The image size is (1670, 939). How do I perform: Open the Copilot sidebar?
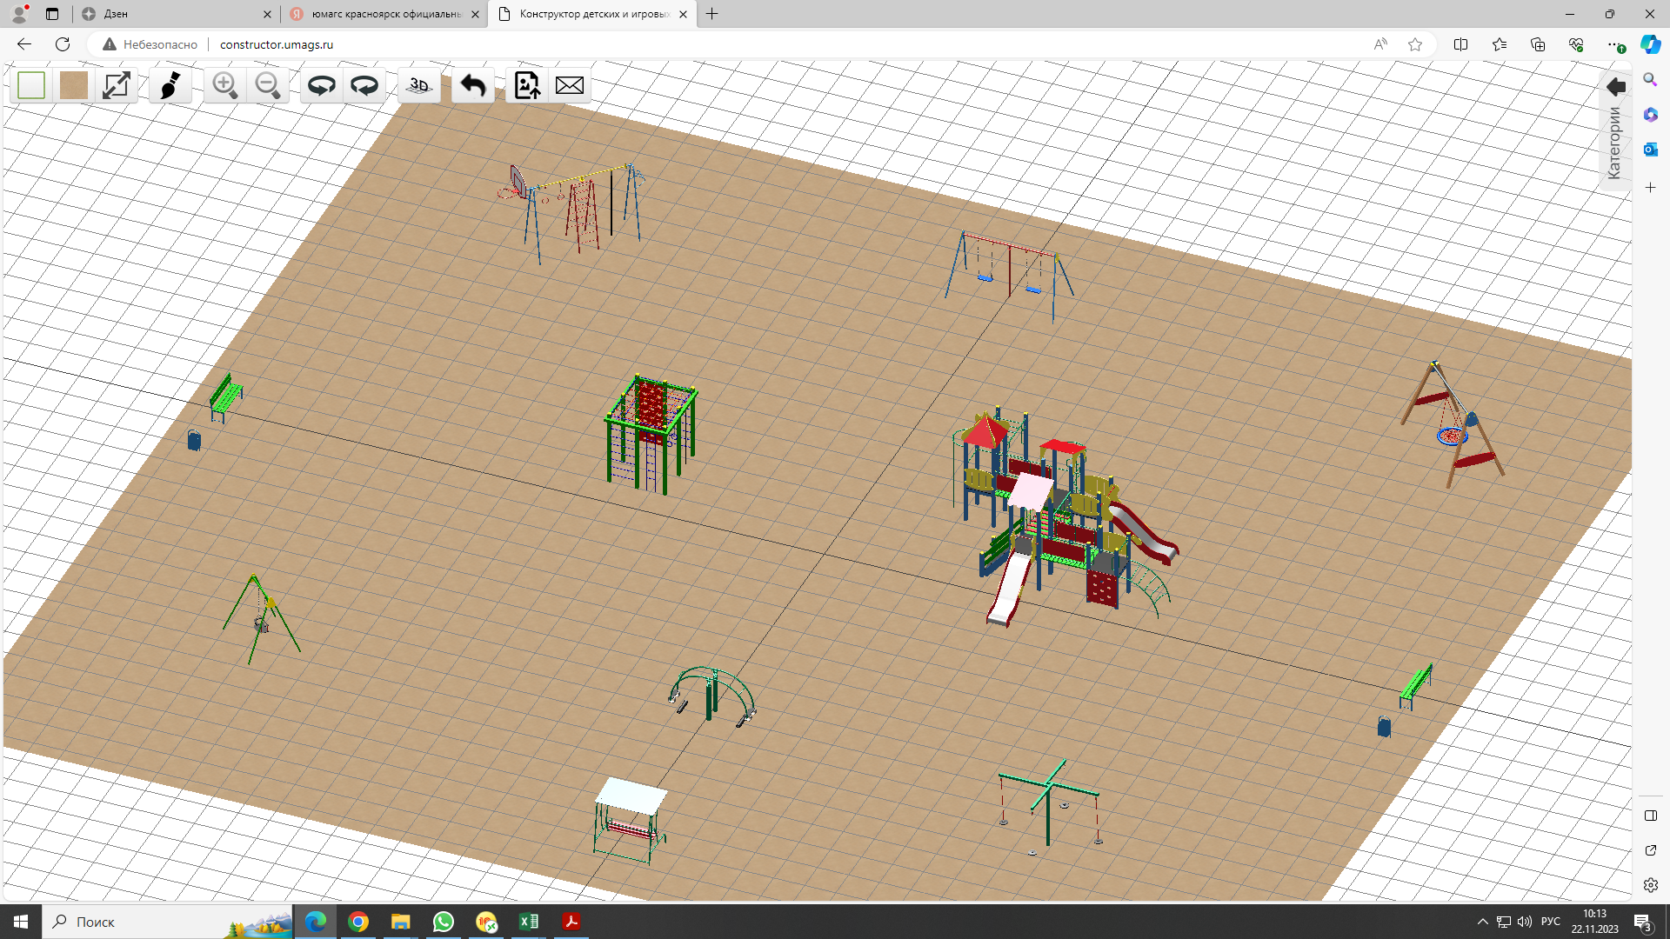tap(1650, 44)
